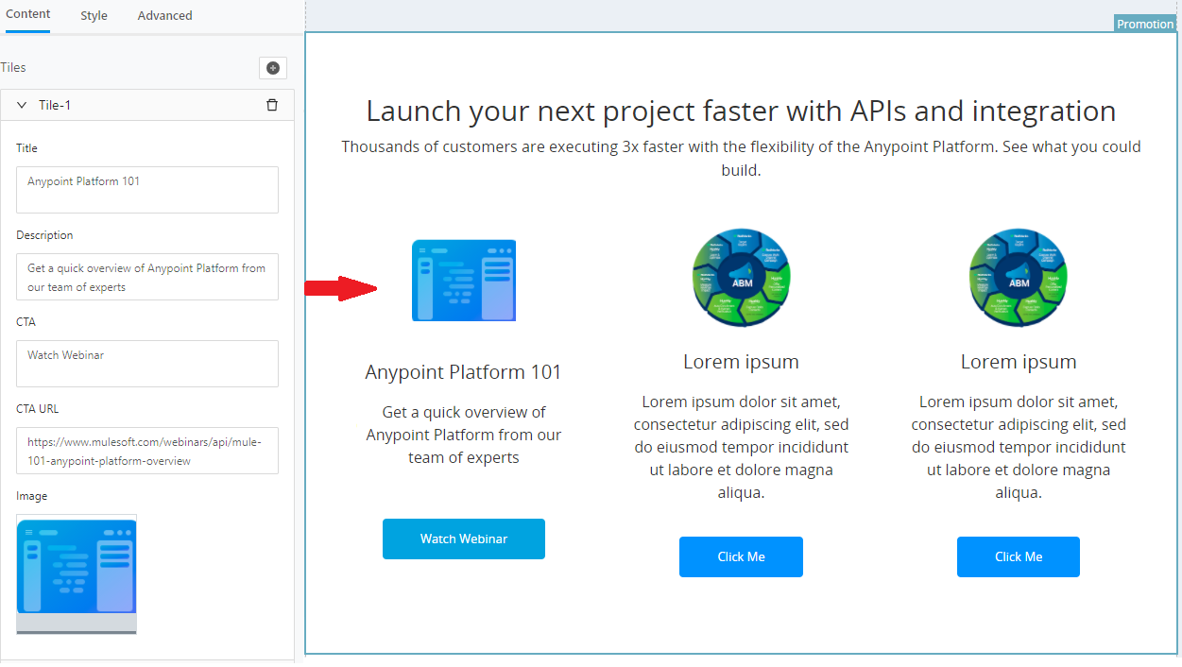Click the Watch Webinar button
The width and height of the screenshot is (1182, 667).
464,539
